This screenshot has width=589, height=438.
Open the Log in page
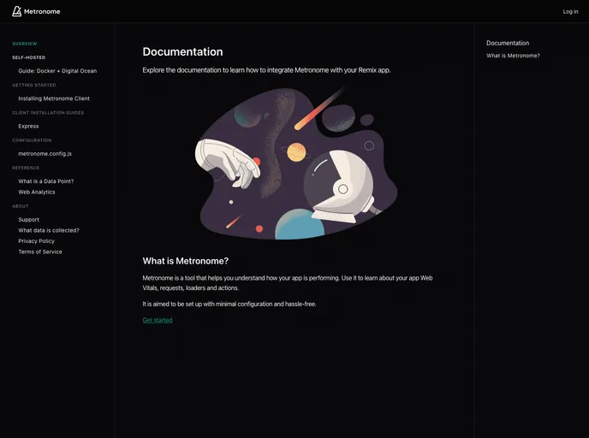(x=570, y=12)
